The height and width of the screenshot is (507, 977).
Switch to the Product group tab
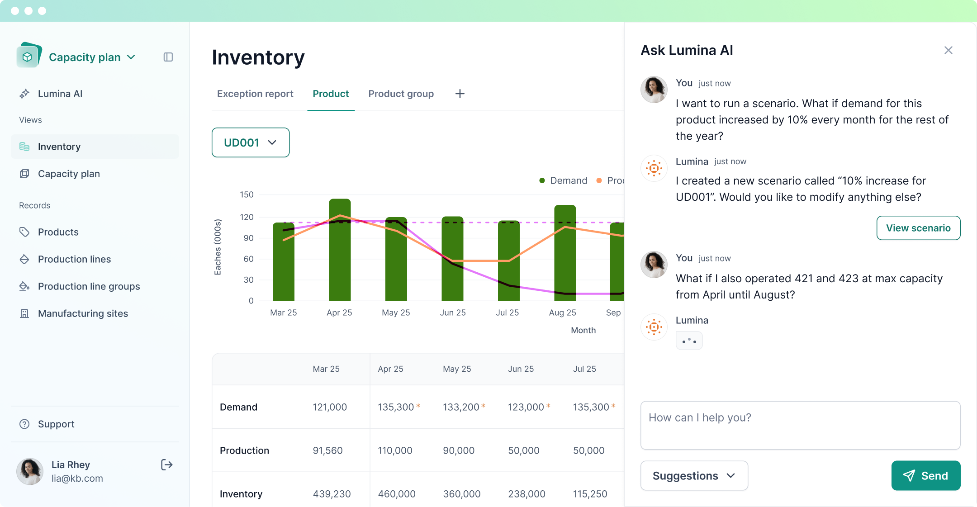(401, 94)
